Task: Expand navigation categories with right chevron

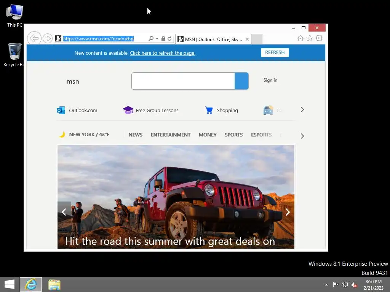Action: pos(302,136)
